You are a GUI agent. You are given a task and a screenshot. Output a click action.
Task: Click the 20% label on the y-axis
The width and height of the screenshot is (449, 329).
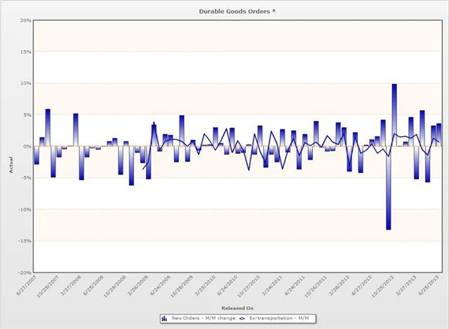click(25, 20)
